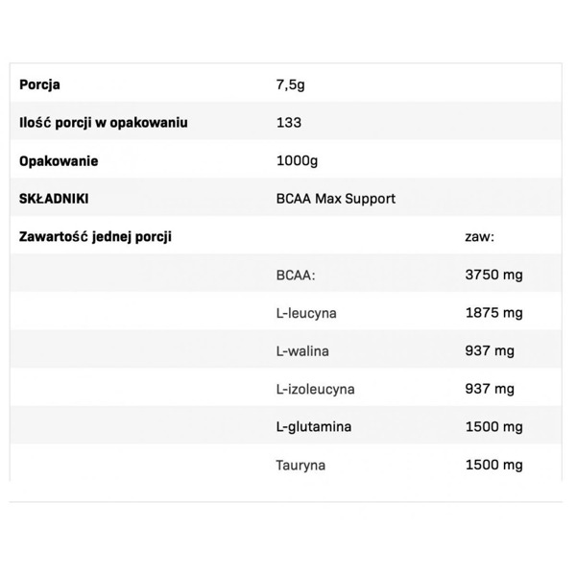
Task: Click the Porcja row label
Action: pyautogui.click(x=40, y=84)
